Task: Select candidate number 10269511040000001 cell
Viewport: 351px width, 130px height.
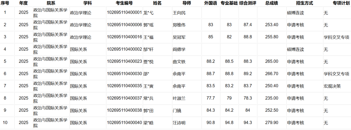Action: (124, 13)
